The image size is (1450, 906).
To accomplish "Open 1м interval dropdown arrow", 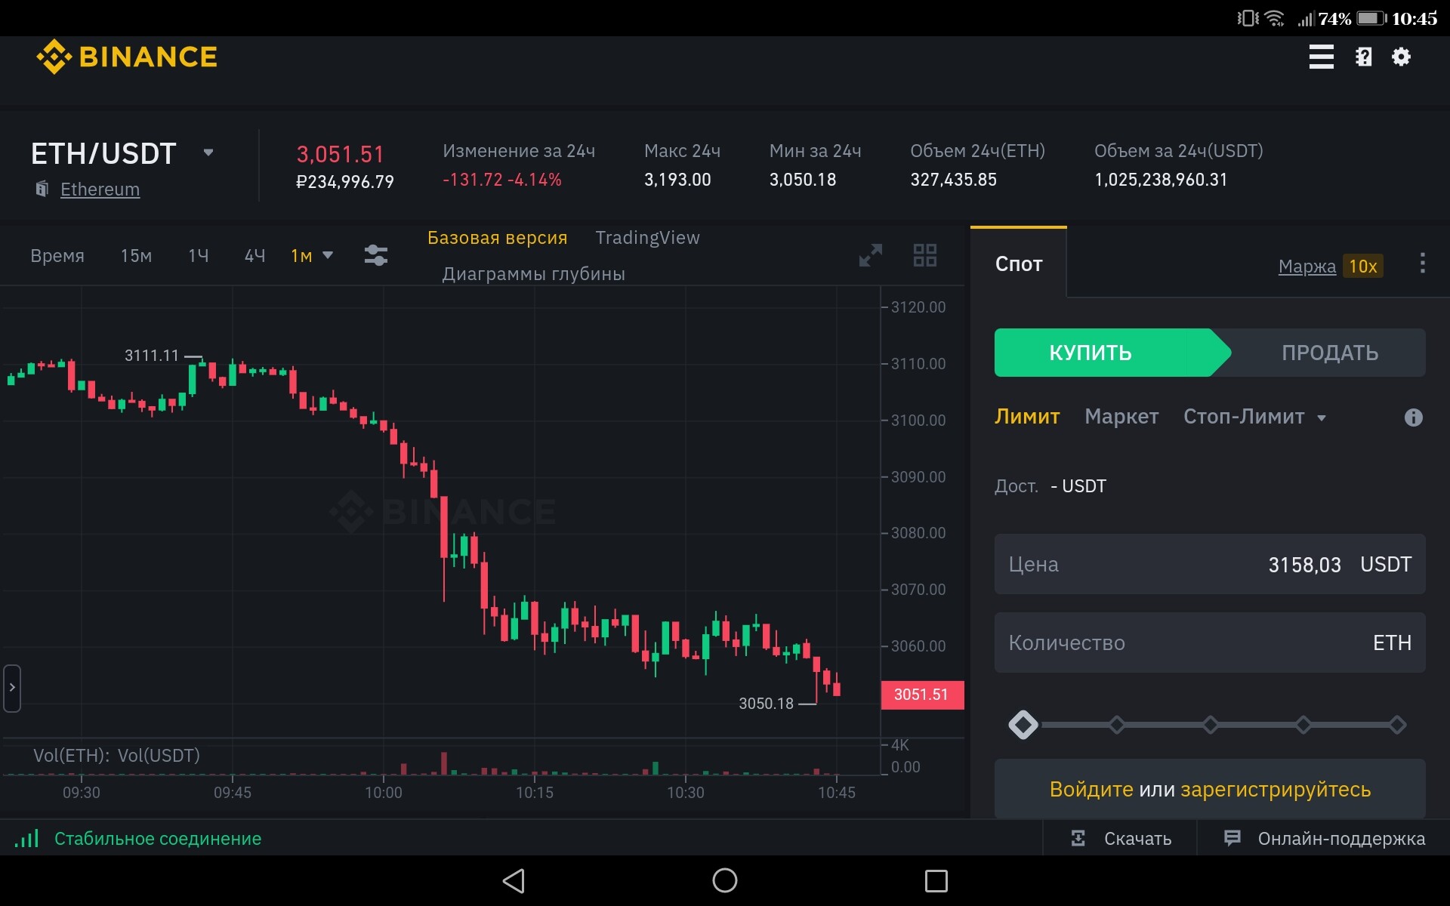I will pos(328,255).
